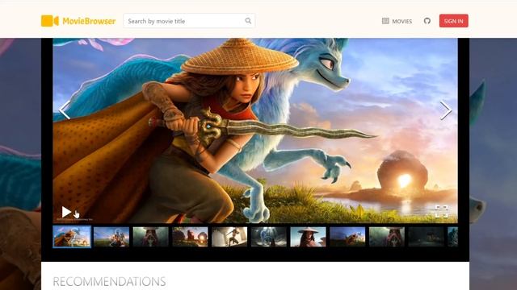This screenshot has width=517, height=290.
Task: Click the yellow MovieBrowser camera logo icon
Action: [50, 21]
